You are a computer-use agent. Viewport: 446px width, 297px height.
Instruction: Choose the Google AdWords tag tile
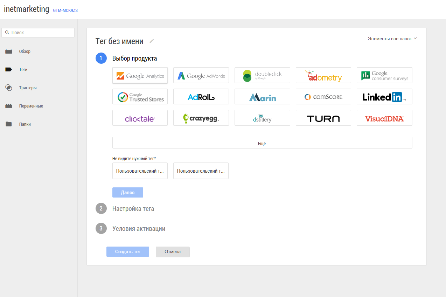[x=201, y=75]
